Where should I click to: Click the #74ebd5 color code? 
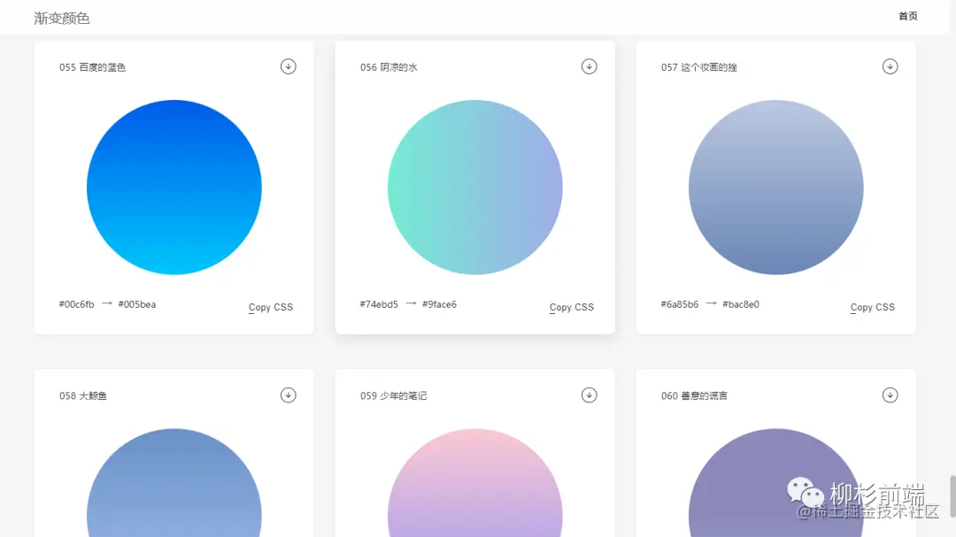379,304
